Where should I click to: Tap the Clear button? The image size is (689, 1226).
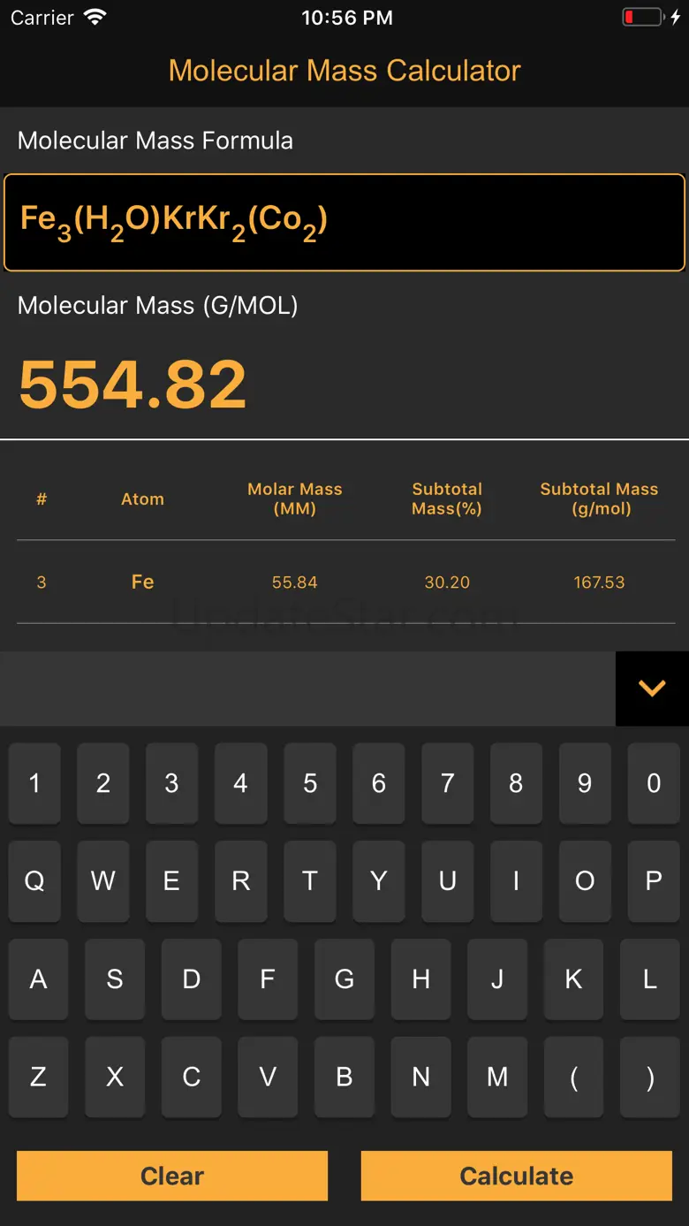point(172,1176)
